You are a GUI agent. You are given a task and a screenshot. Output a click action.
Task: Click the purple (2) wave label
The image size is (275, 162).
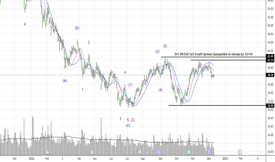(x=133, y=120)
